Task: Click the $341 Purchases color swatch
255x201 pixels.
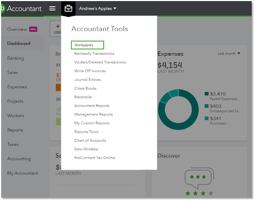Action: point(207,118)
